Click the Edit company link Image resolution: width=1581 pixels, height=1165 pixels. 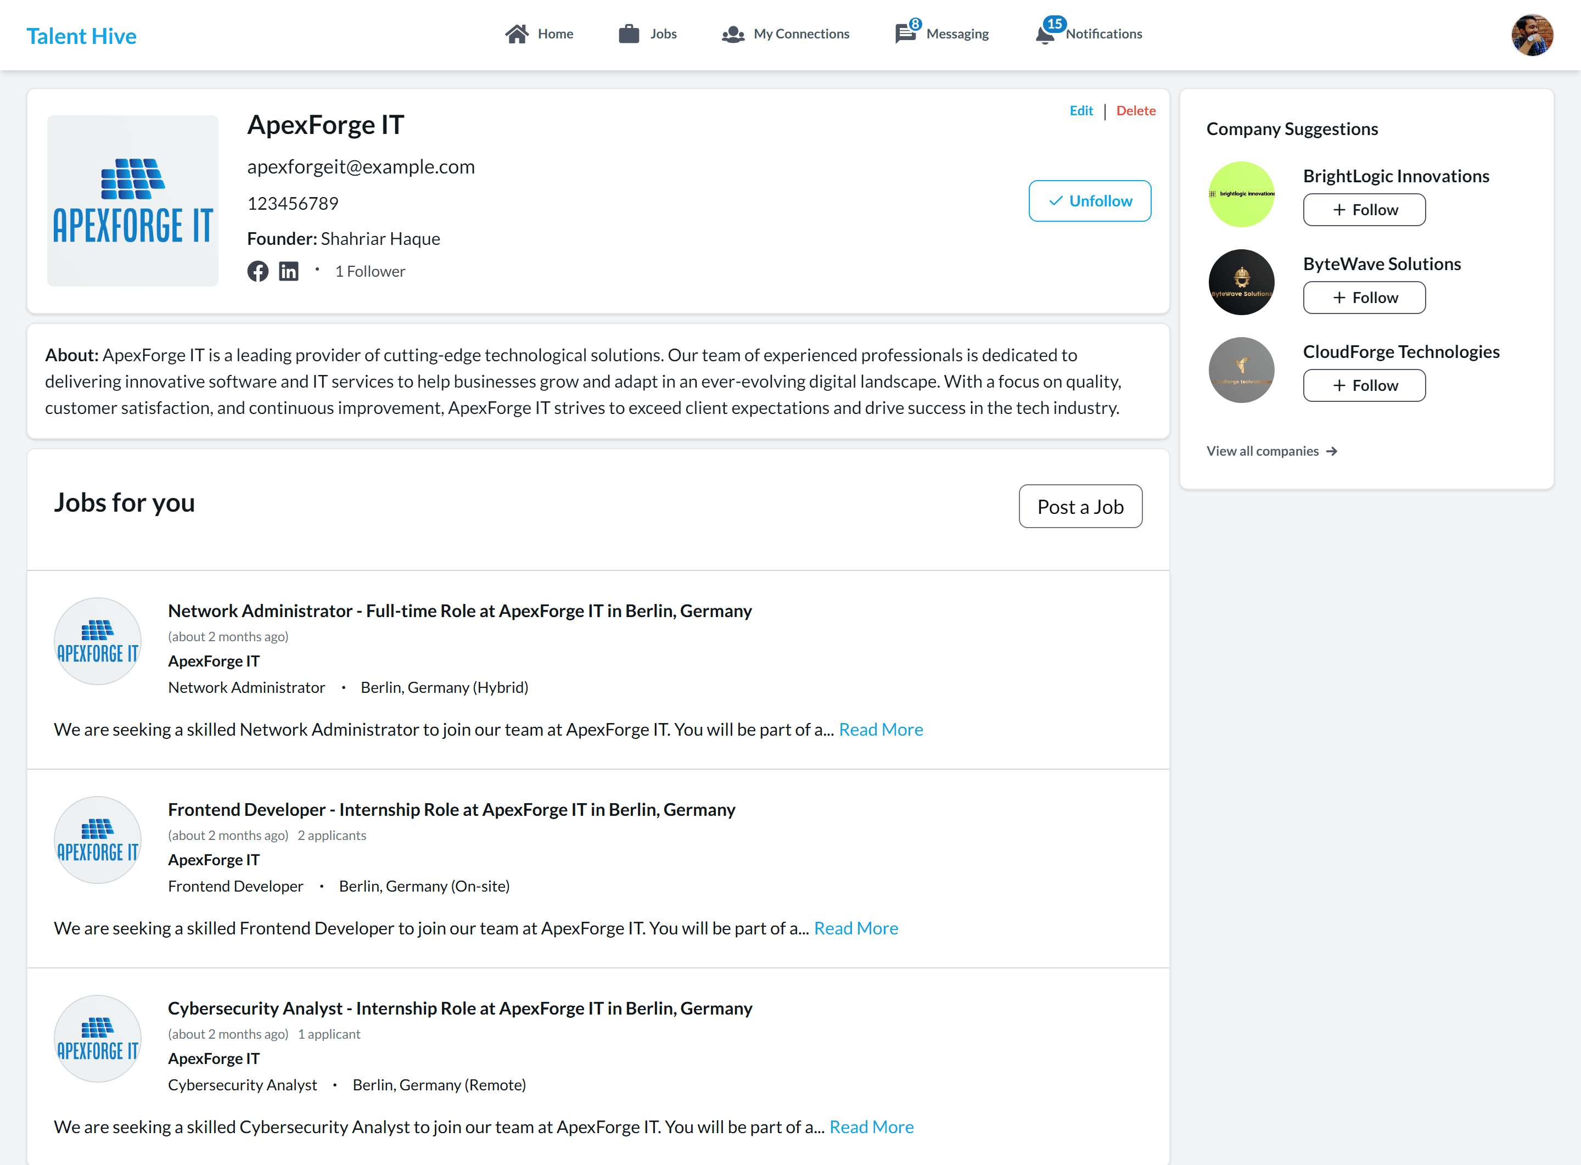click(1081, 111)
